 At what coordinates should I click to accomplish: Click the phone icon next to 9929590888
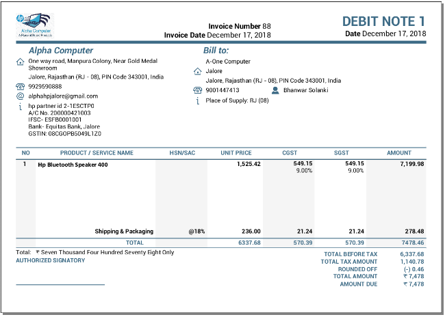20,87
